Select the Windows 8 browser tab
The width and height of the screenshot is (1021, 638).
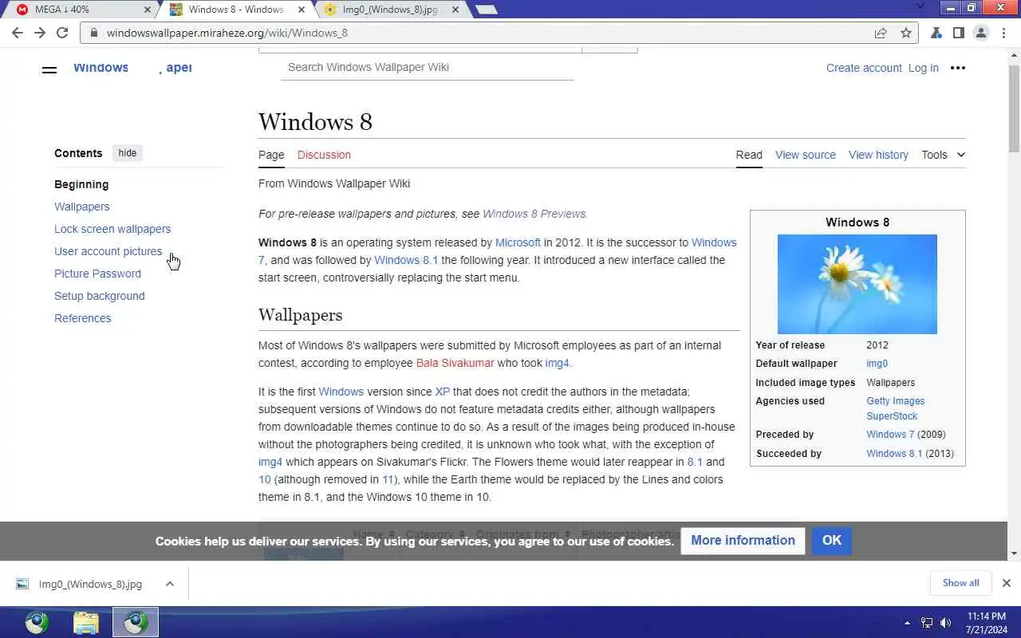coord(235,10)
